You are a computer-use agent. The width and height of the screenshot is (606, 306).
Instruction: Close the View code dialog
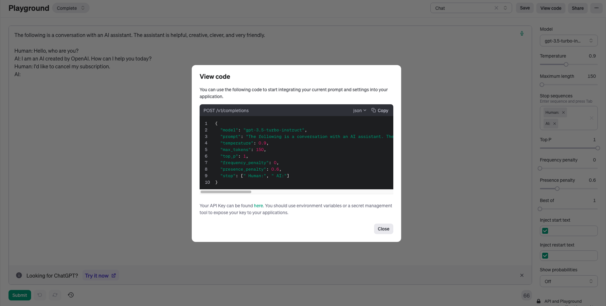tap(383, 229)
